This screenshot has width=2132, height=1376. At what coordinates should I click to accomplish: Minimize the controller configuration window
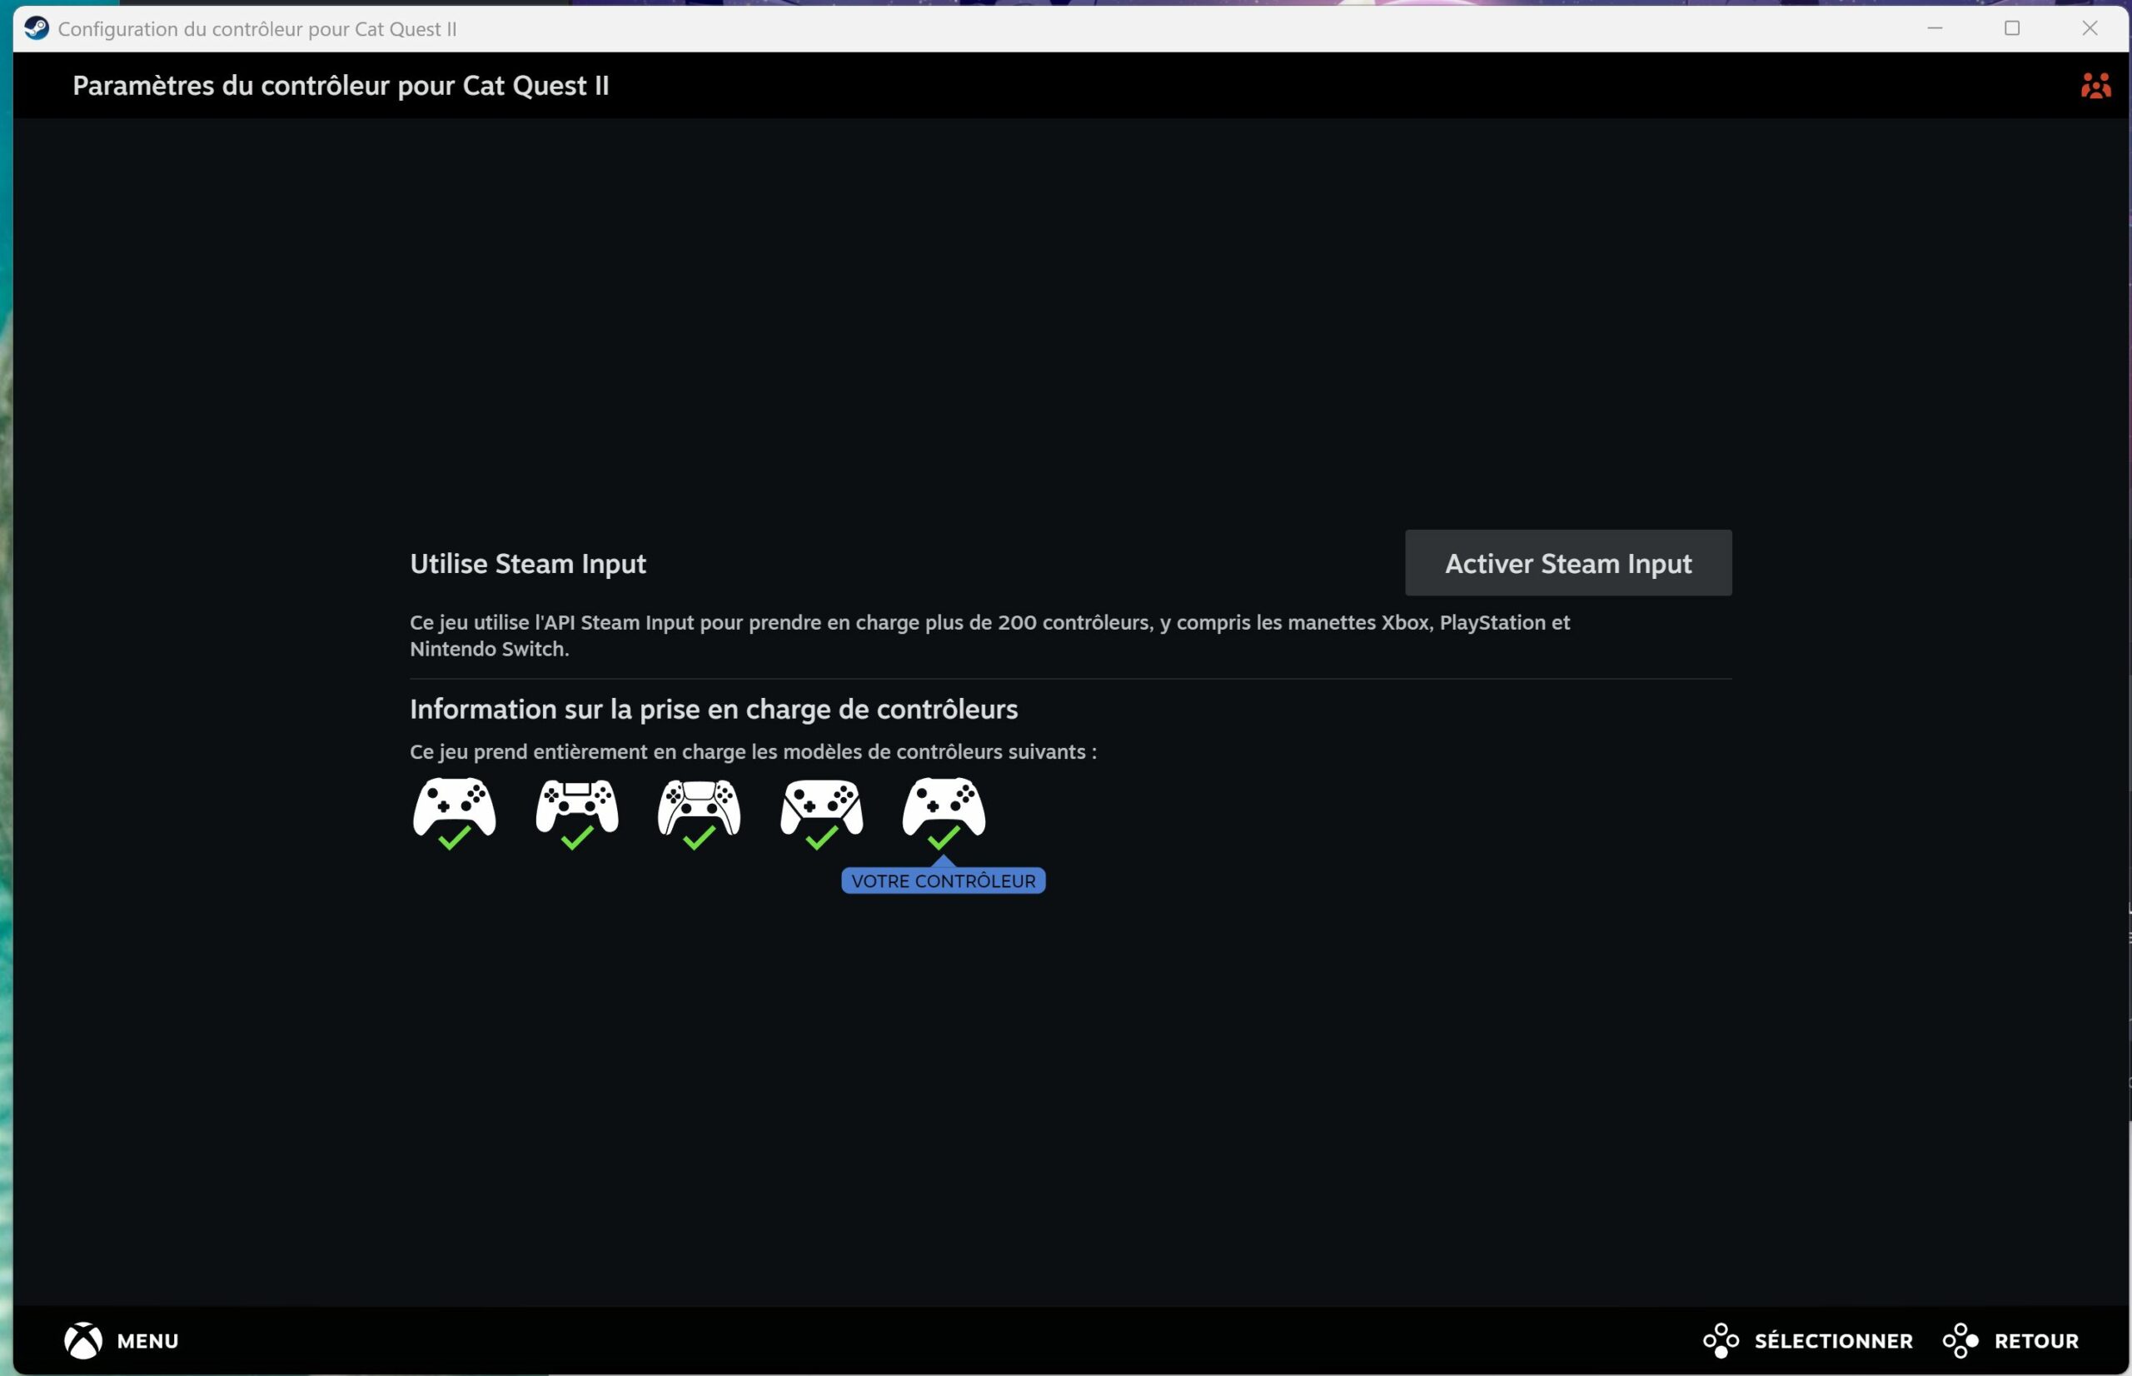coord(1935,28)
